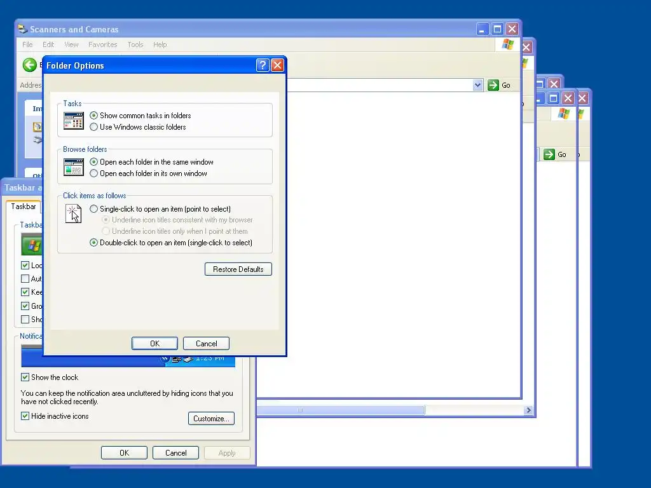The height and width of the screenshot is (488, 651).
Task: Click the cursor icon beside Click items options
Action: pos(74,213)
